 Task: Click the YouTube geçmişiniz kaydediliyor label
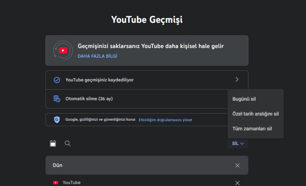[99, 80]
